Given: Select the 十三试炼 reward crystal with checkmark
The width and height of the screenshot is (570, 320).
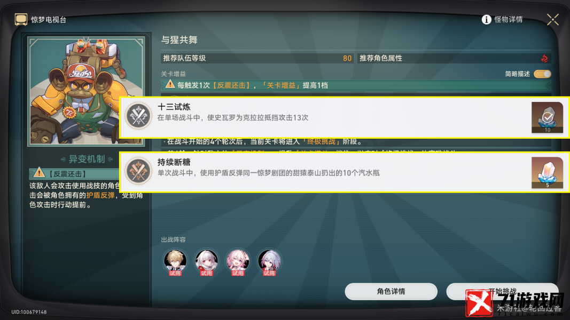Looking at the screenshot, I should tap(547, 117).
